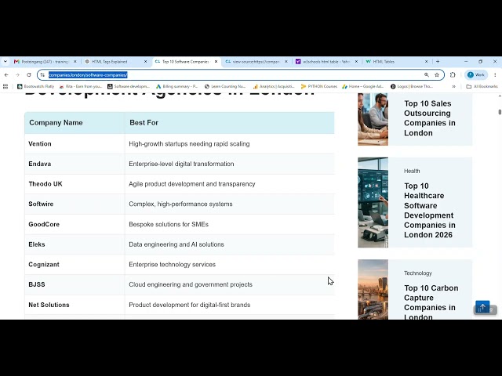Screen dimensions: 502x376
Task: Open the Logos | Browse bookmark
Action: (412, 86)
